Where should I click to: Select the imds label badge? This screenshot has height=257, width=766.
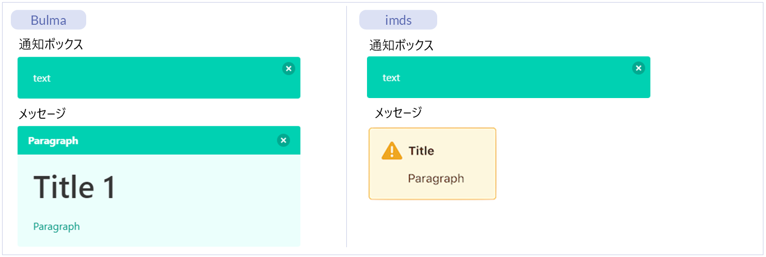tap(398, 20)
